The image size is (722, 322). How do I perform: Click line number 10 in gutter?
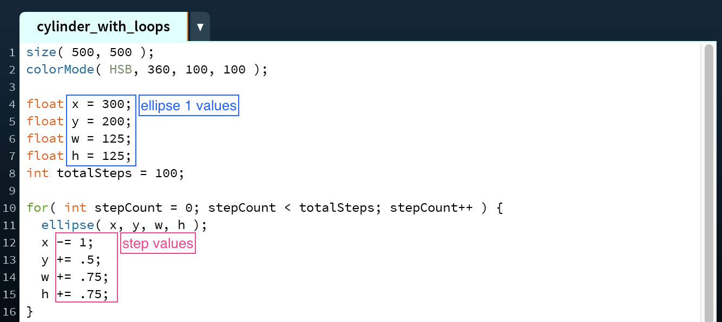(x=9, y=208)
